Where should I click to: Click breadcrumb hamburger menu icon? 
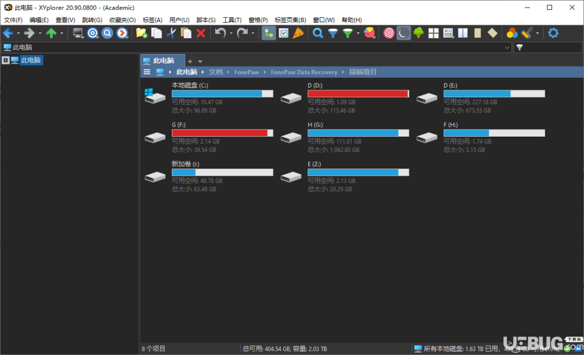147,72
